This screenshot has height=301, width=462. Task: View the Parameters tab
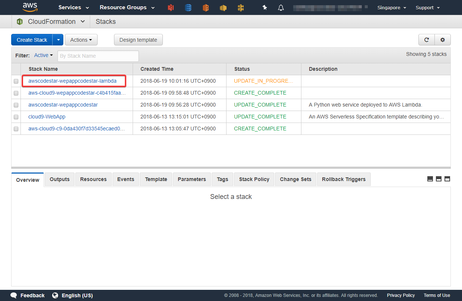click(x=192, y=179)
